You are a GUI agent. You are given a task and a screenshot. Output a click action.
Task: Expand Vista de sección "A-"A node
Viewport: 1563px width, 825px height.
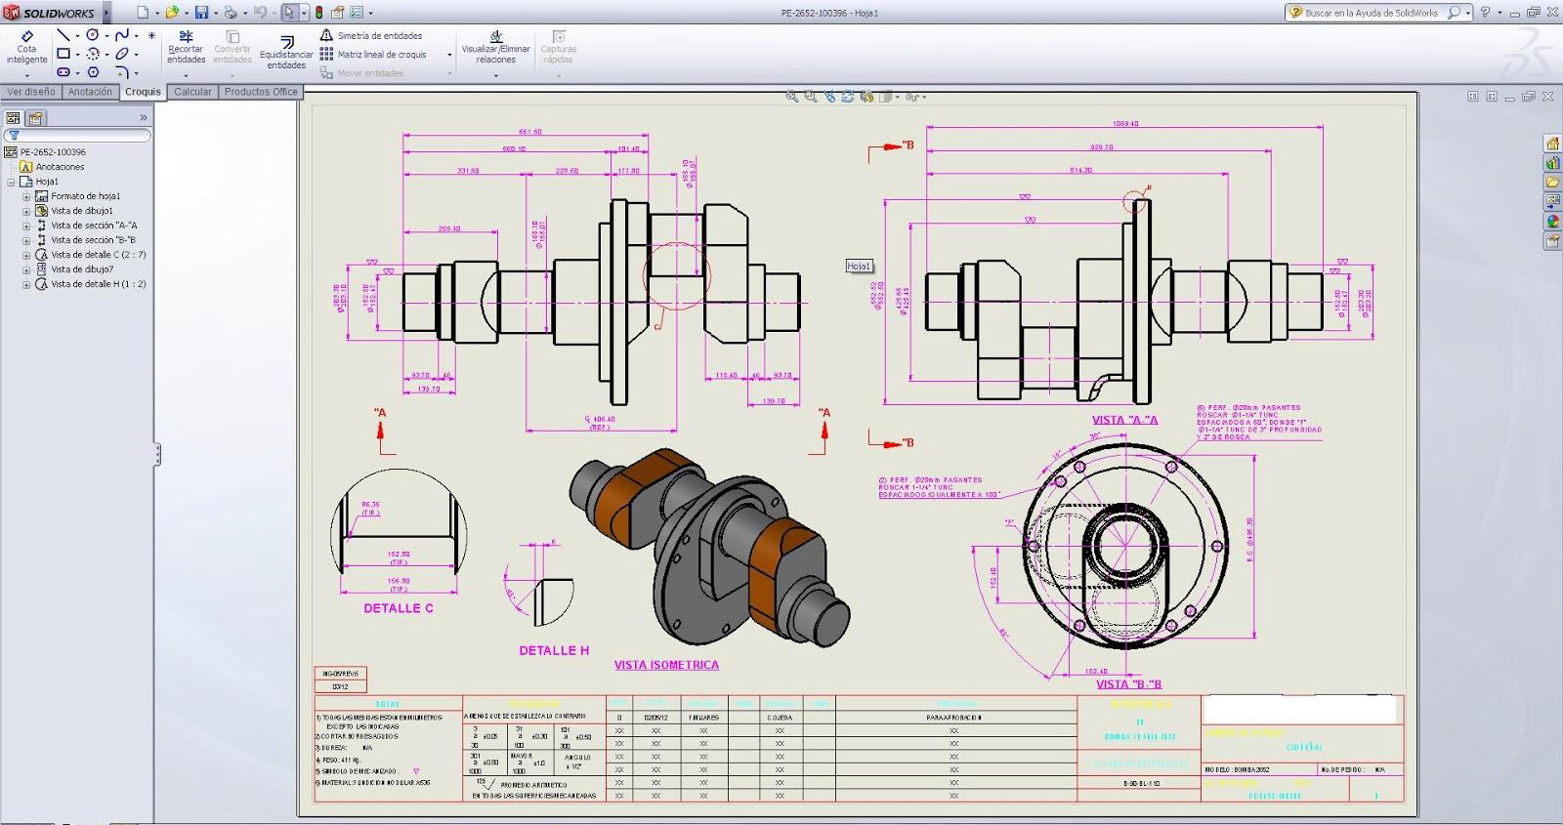27,226
